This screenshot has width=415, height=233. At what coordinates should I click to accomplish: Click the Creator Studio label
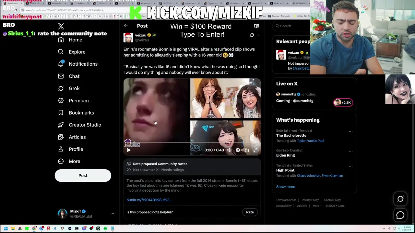pyautogui.click(x=85, y=125)
